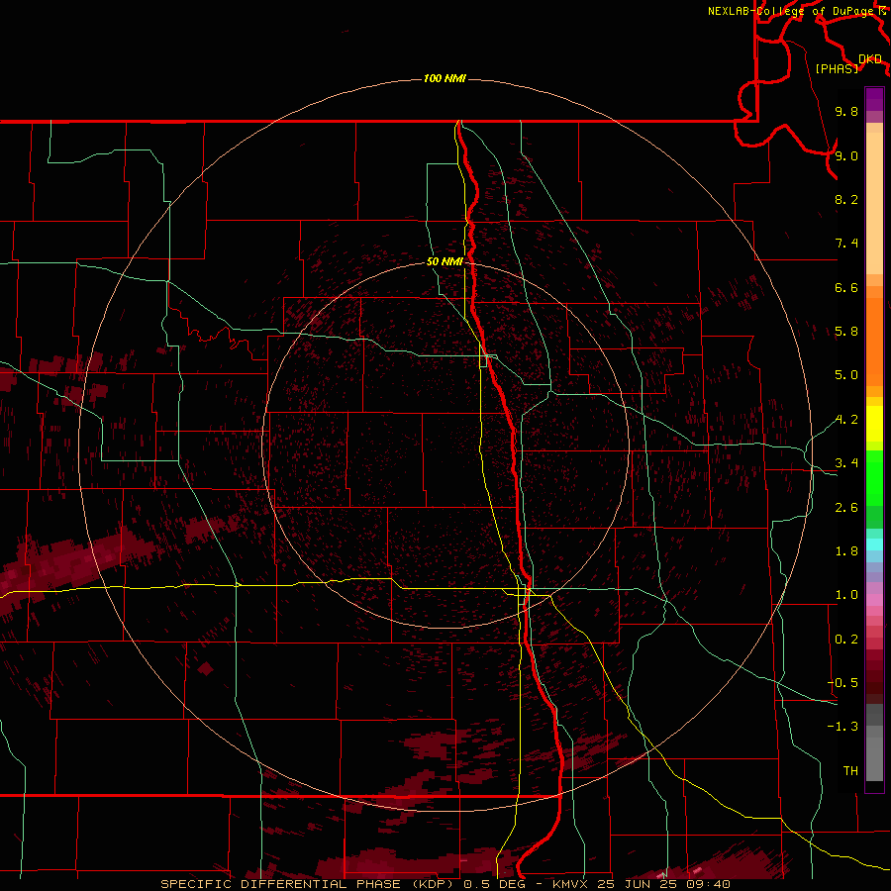Click the 7.4 scale value
Viewport: 891px width, 891px height.
pos(846,244)
